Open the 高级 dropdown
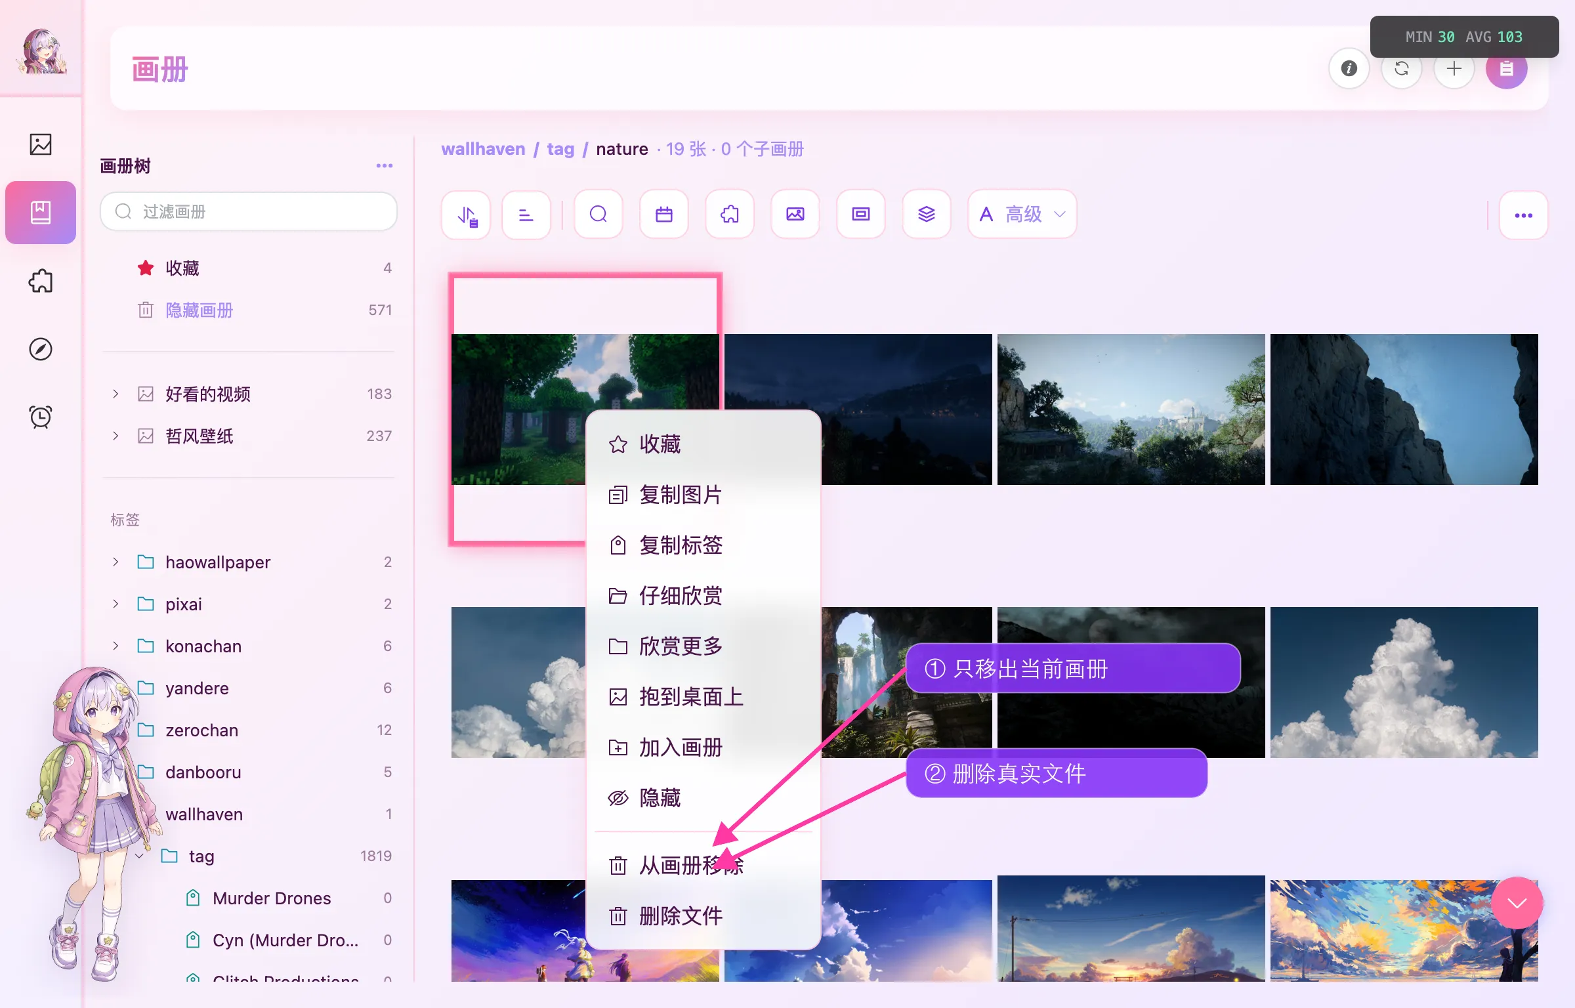Viewport: 1575px width, 1008px height. (1022, 215)
